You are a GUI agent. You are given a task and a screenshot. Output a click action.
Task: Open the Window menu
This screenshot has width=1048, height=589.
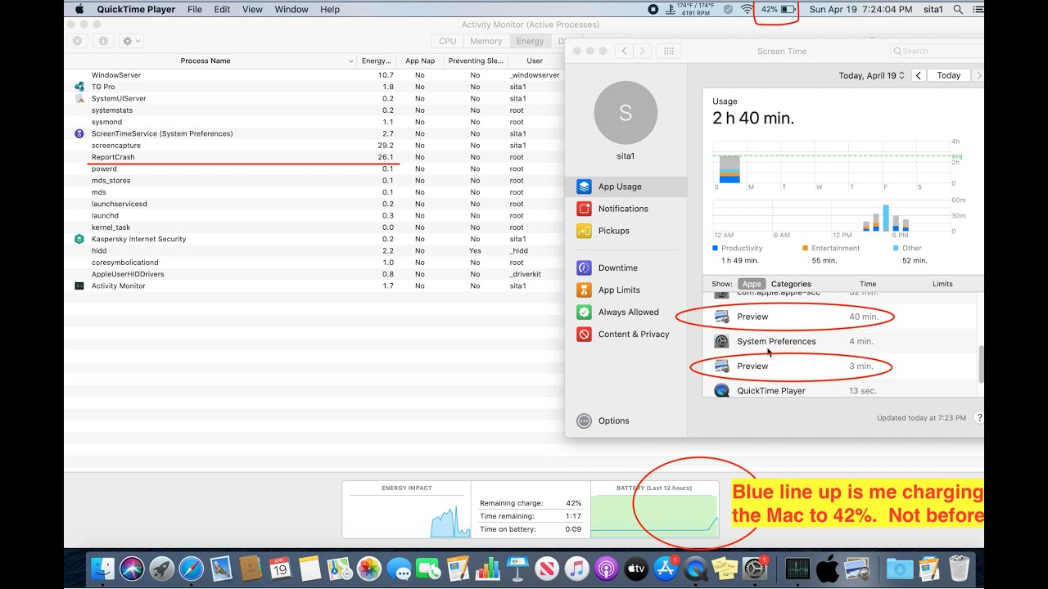click(291, 9)
